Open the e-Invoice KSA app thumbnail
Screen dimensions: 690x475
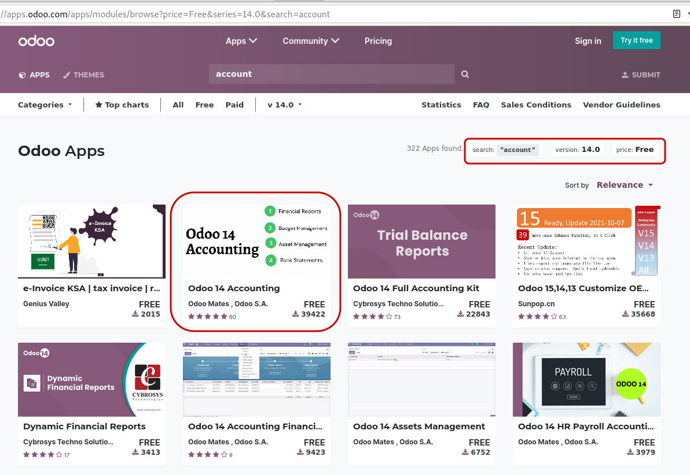point(91,241)
